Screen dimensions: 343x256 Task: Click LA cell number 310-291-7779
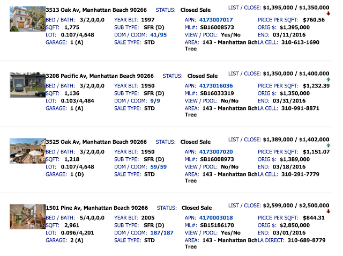pos(300,174)
